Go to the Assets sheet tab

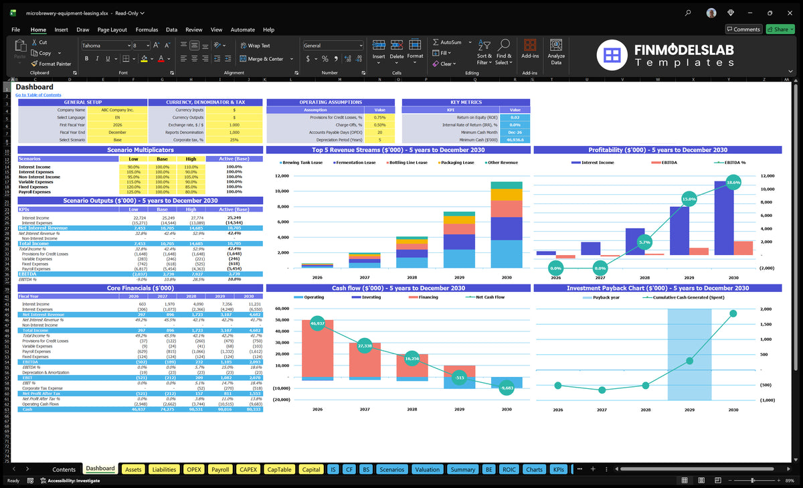133,469
